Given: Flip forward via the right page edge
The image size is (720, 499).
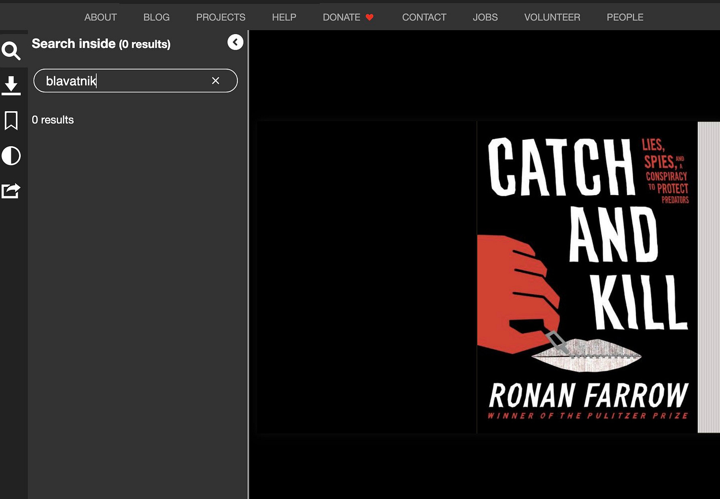Looking at the screenshot, I should click(x=709, y=277).
